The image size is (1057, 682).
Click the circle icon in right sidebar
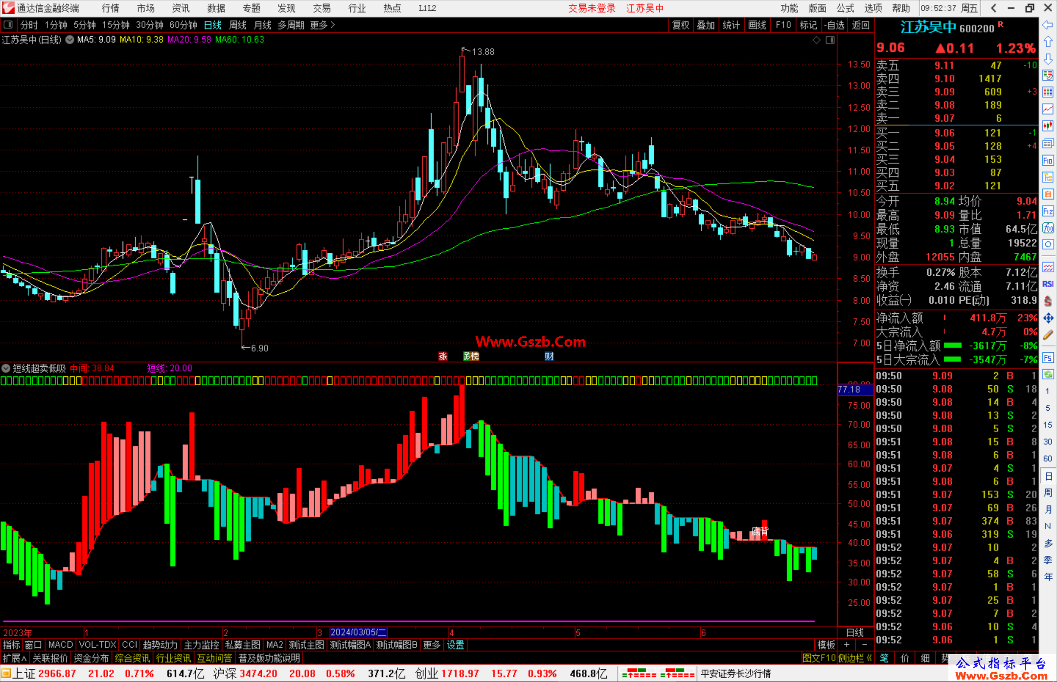coord(1048,244)
